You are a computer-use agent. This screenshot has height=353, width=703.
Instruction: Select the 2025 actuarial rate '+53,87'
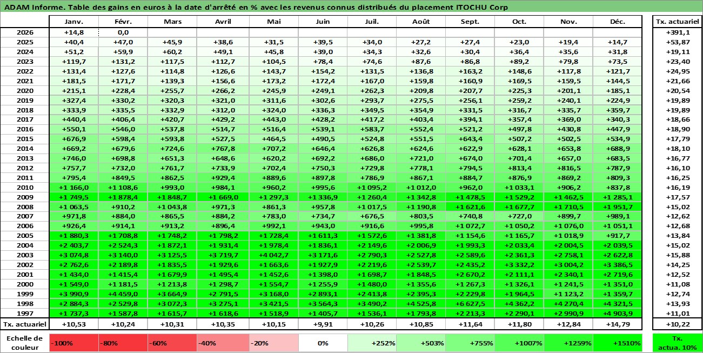(677, 42)
